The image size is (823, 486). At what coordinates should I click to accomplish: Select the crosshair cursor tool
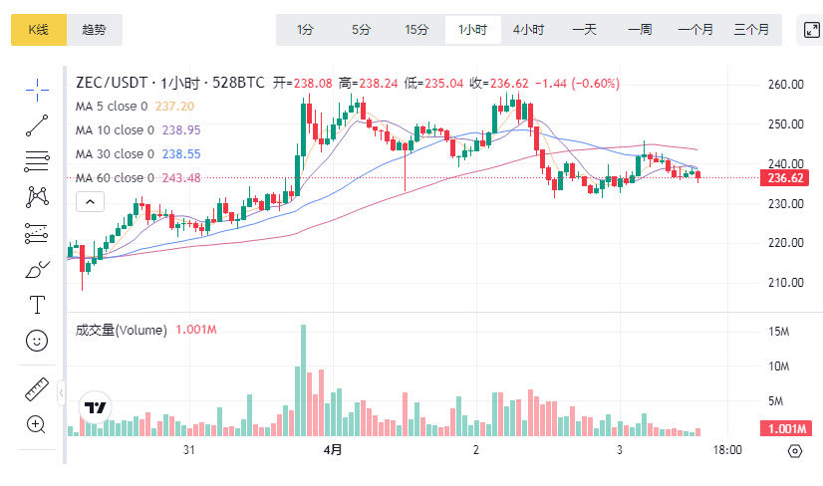(x=37, y=89)
